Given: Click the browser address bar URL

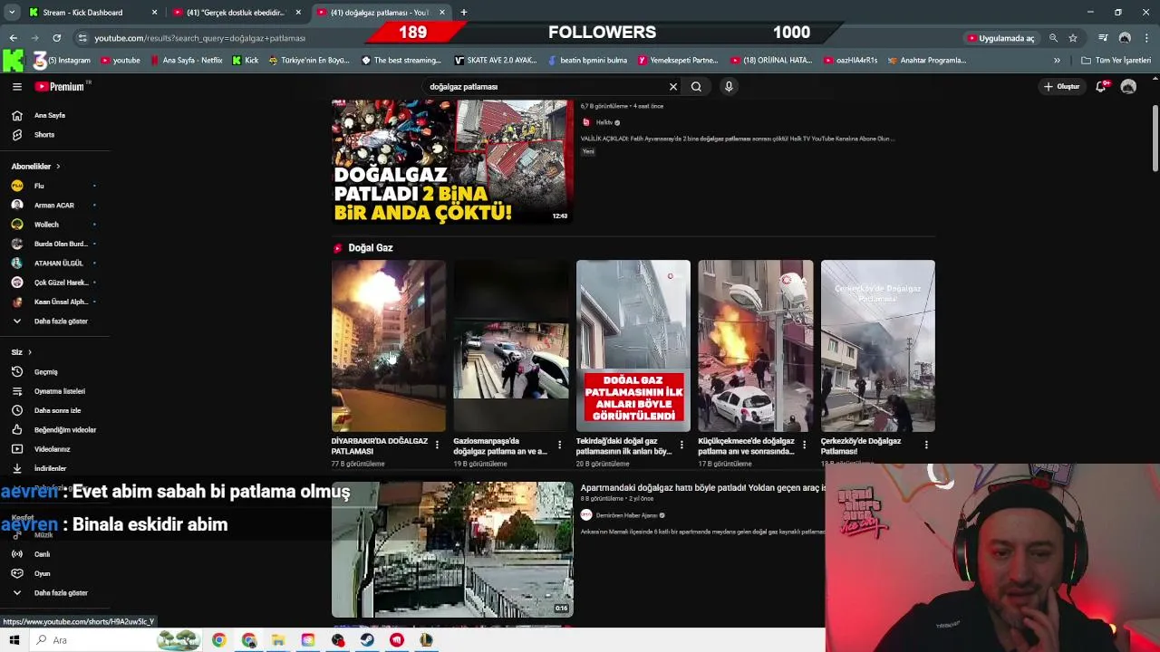Looking at the screenshot, I should (x=199, y=38).
